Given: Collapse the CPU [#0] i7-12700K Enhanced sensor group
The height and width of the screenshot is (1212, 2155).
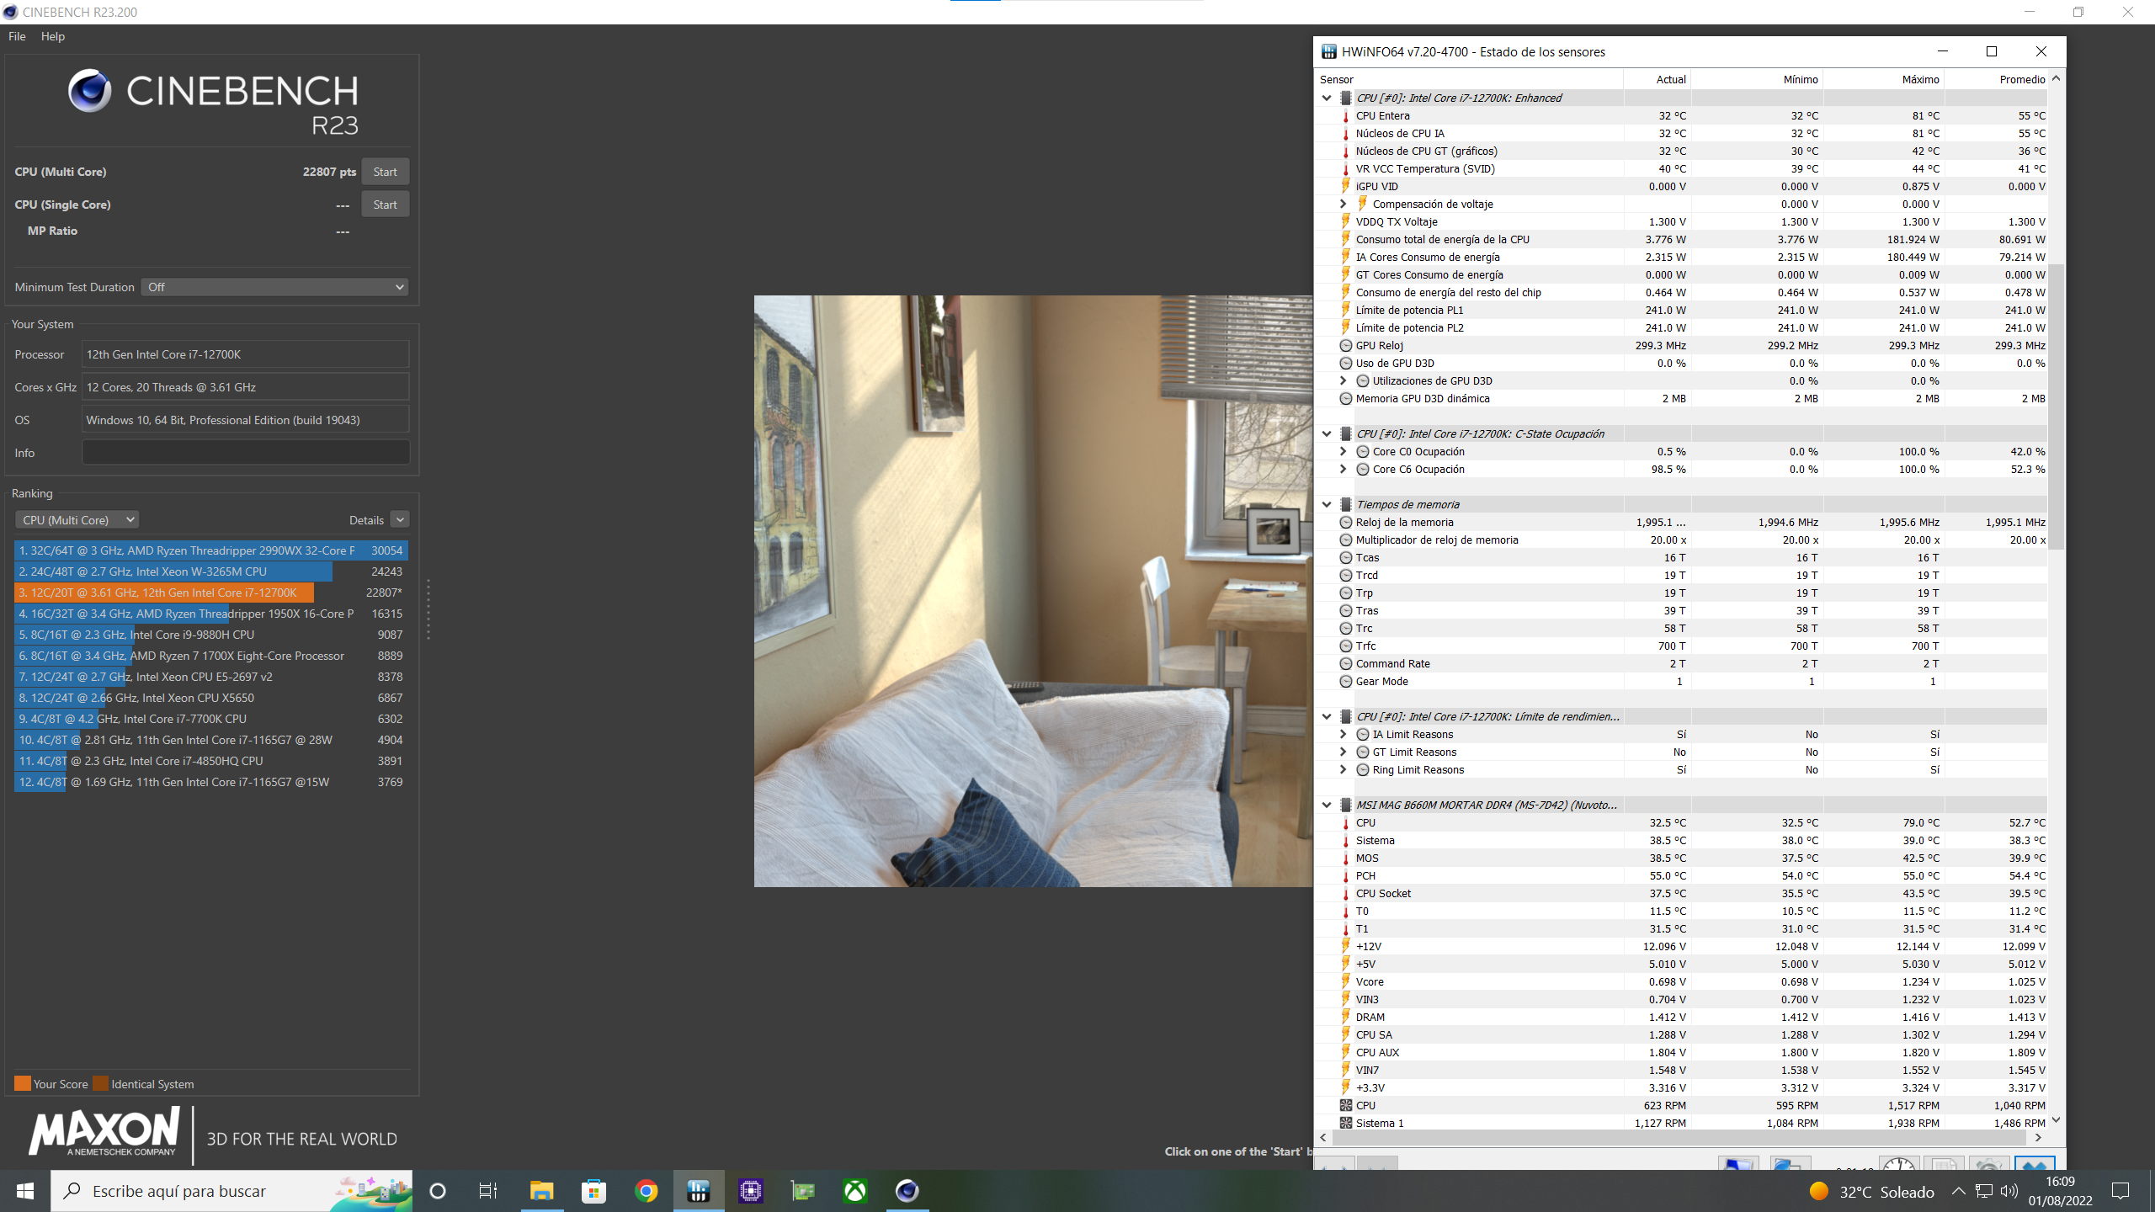Looking at the screenshot, I should pos(1327,98).
